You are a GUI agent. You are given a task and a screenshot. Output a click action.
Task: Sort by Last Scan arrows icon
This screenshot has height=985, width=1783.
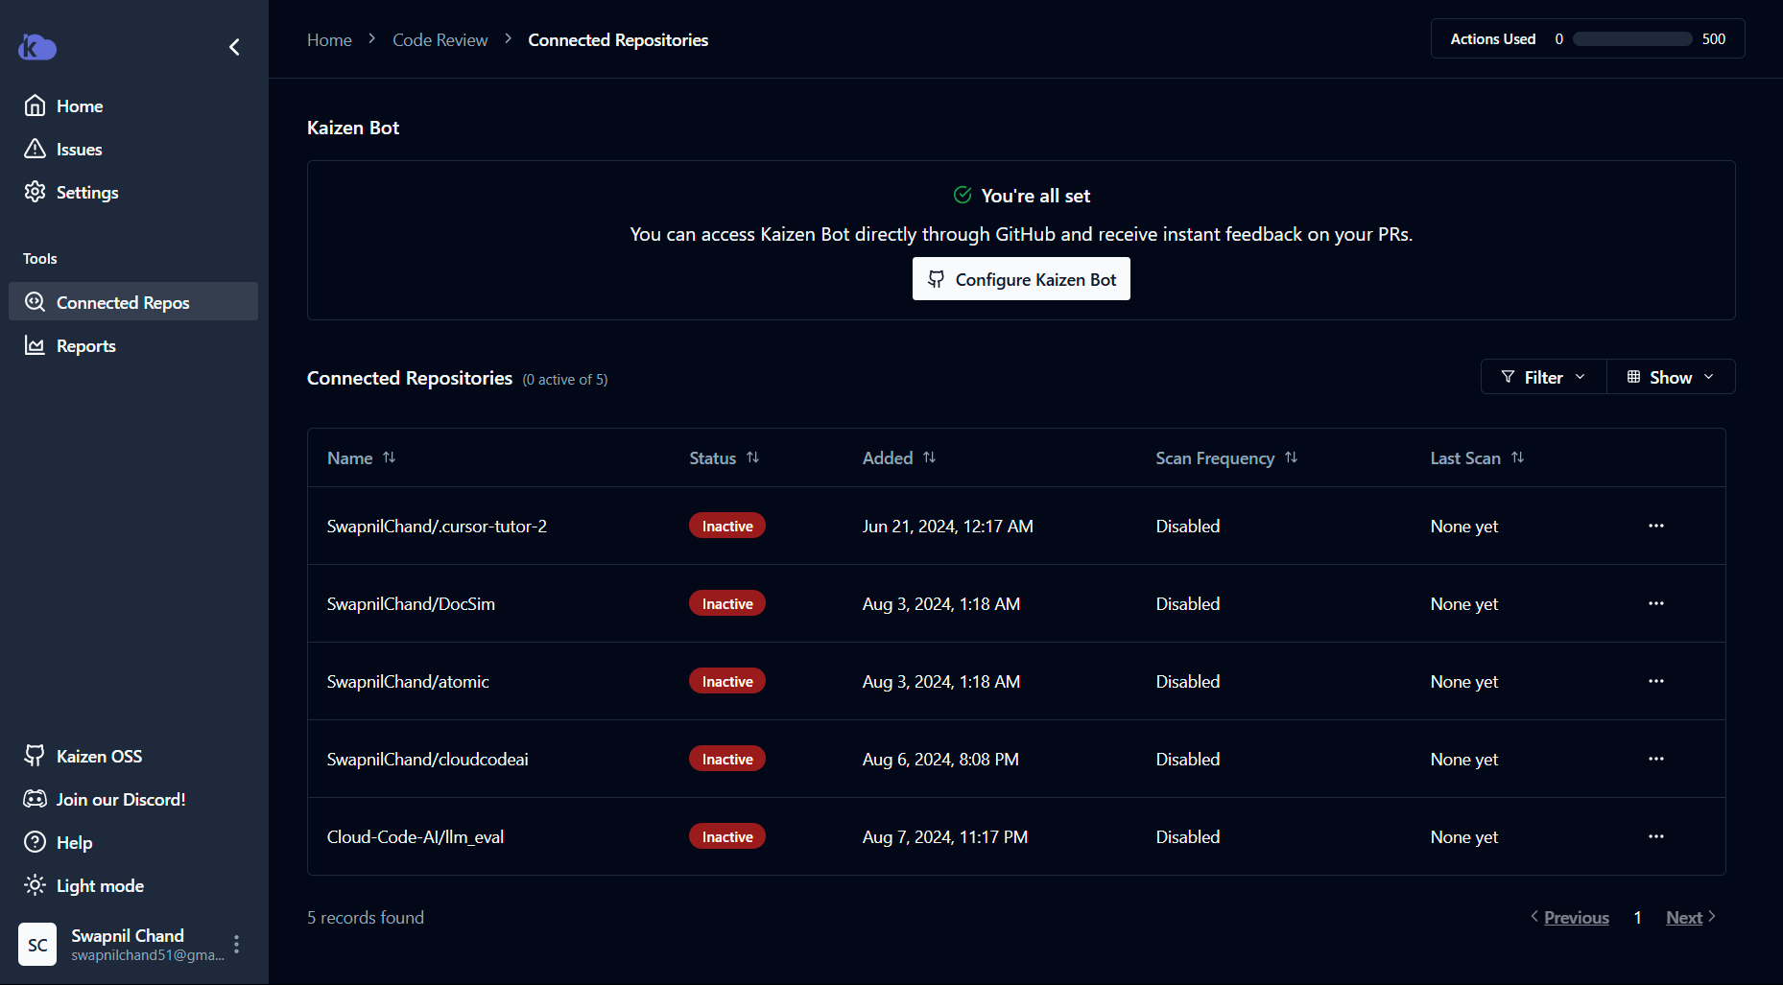[x=1517, y=457]
